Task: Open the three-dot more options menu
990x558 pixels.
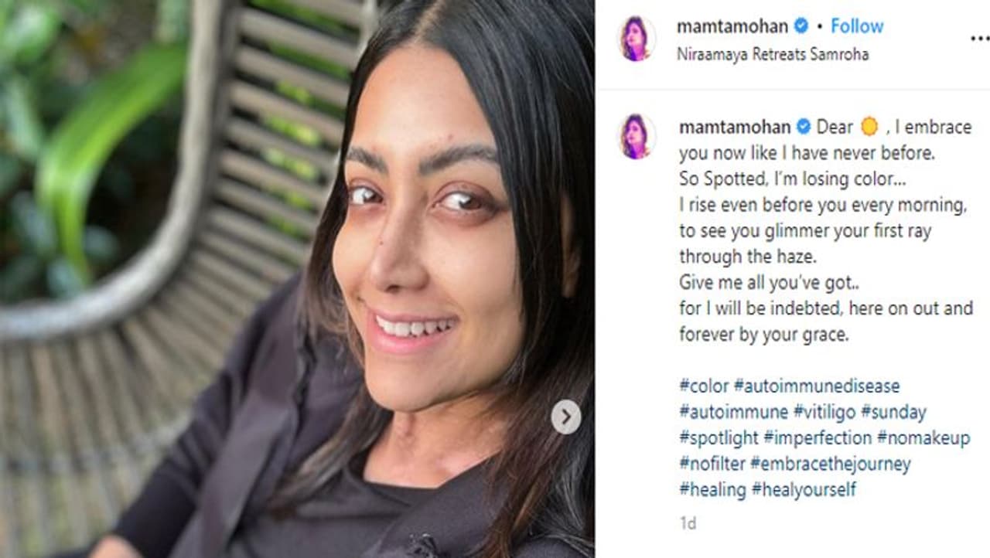Action: pos(979,38)
